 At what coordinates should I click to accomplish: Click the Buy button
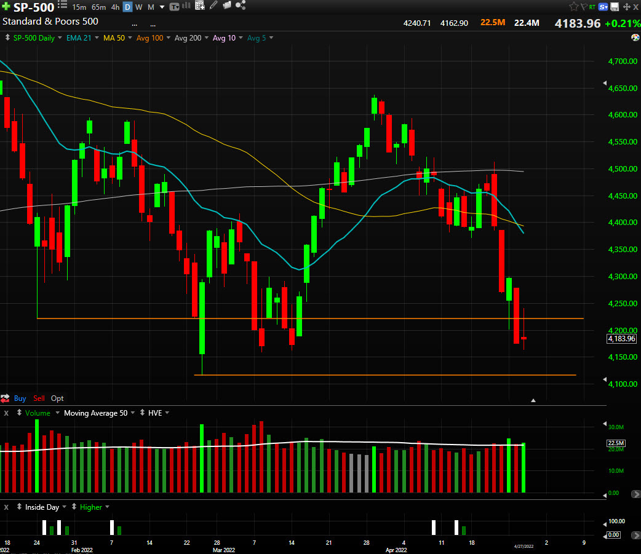point(20,398)
